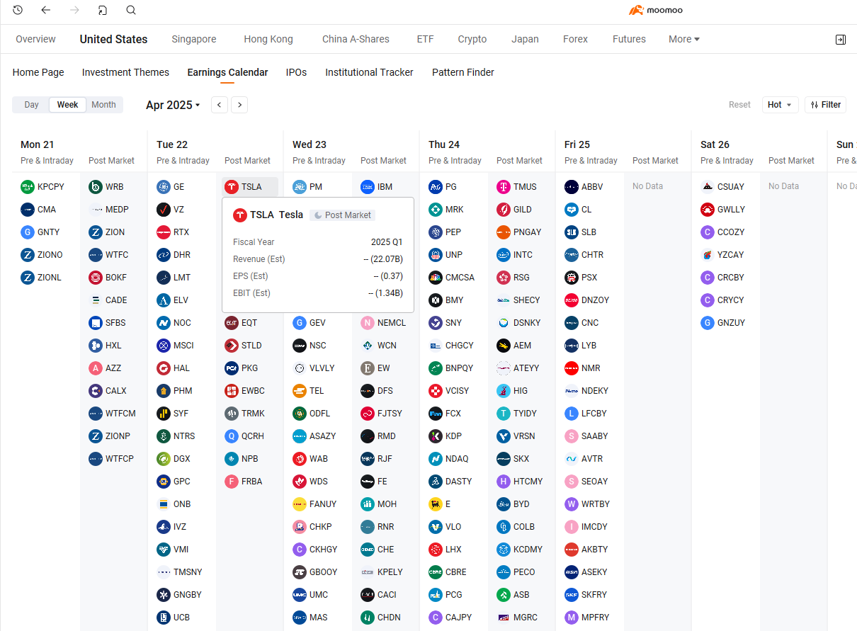Open the ZION earnings entry
Image resolution: width=857 pixels, height=631 pixels.
[x=107, y=232]
